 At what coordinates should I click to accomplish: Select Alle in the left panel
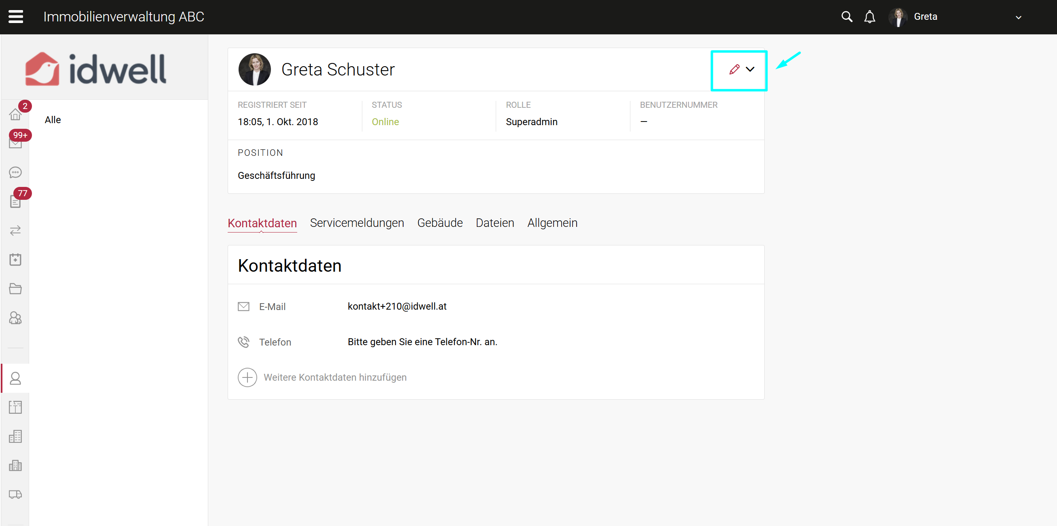[x=53, y=119]
